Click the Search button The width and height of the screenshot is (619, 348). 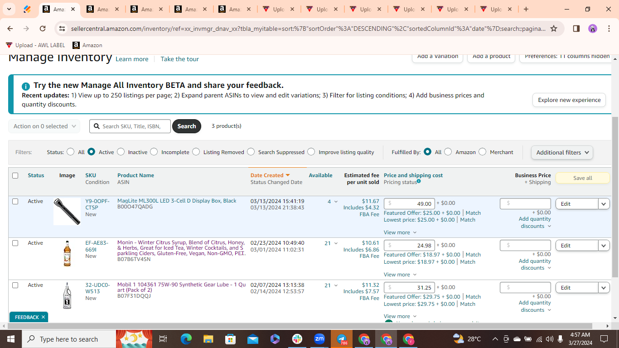[x=187, y=126]
